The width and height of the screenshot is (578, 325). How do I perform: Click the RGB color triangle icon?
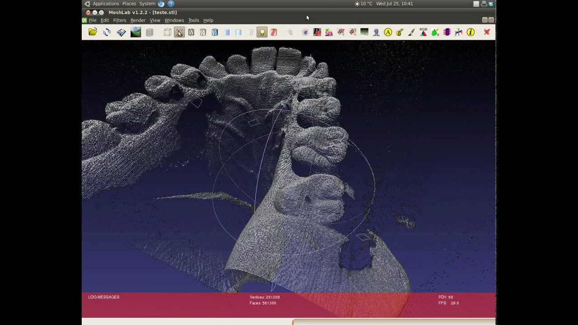click(423, 32)
